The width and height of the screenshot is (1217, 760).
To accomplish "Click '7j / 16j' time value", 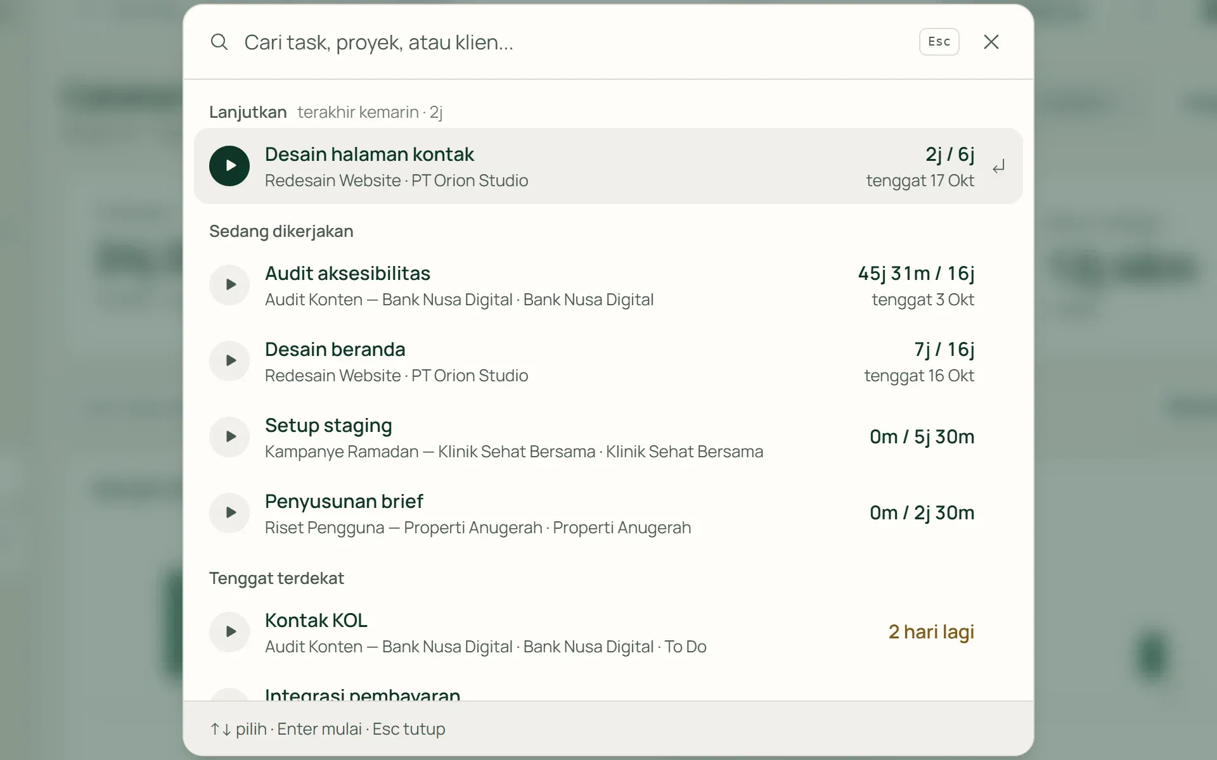I will [x=944, y=349].
